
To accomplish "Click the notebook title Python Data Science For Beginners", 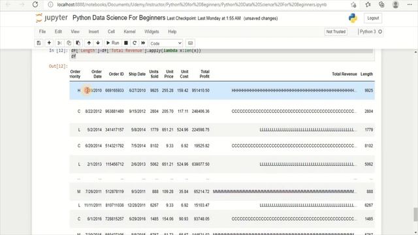I will click(x=119, y=18).
